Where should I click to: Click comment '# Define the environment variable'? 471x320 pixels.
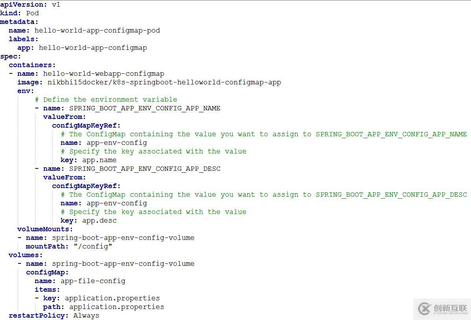[x=106, y=100]
